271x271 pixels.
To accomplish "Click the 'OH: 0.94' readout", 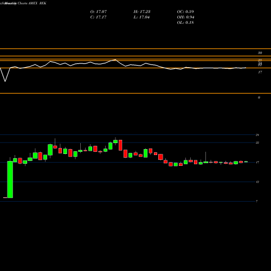I will 185,17.
